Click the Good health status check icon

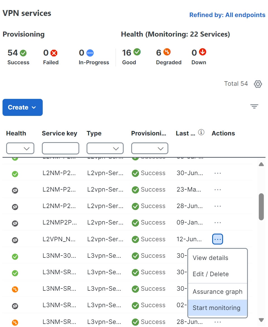point(137,52)
